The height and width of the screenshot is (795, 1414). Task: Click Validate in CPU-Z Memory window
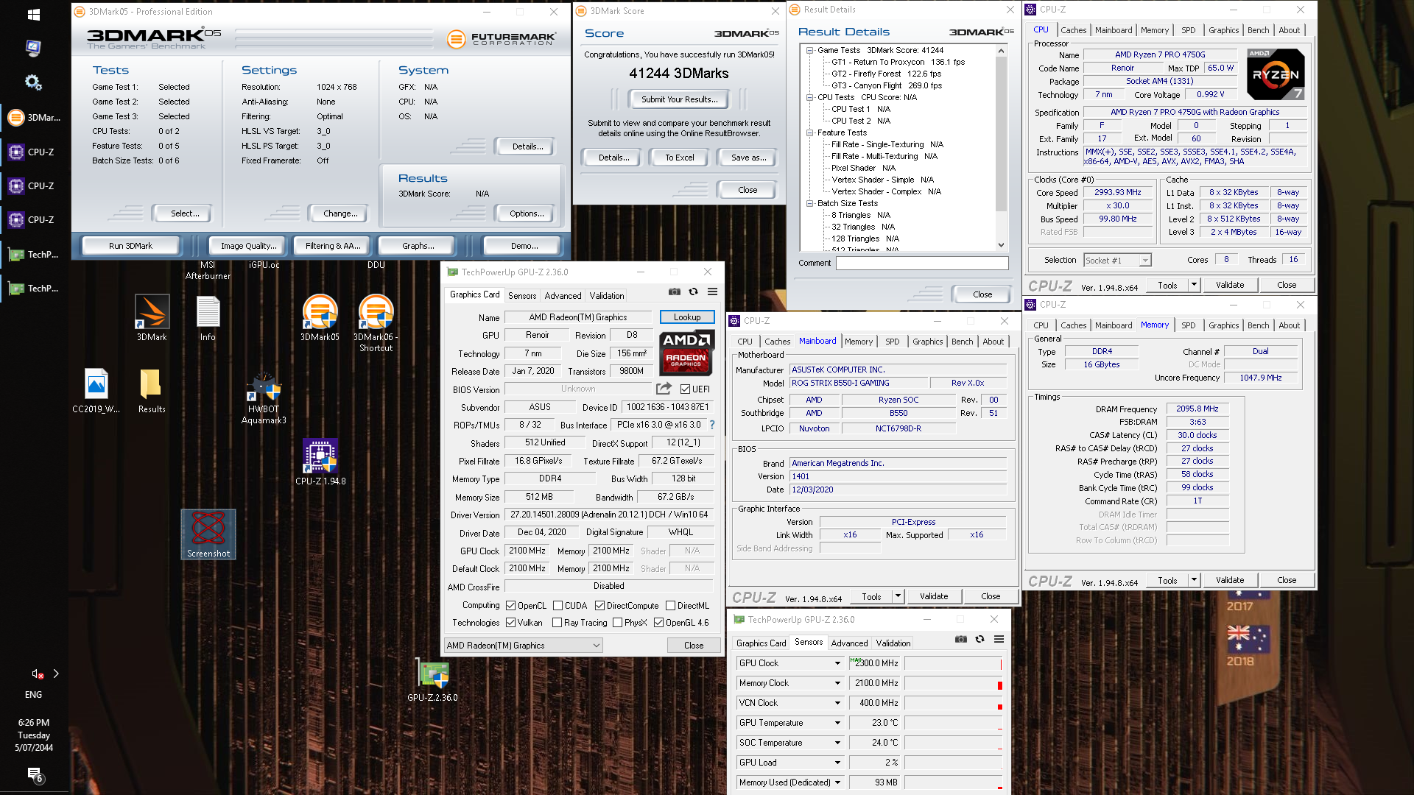coord(1229,580)
